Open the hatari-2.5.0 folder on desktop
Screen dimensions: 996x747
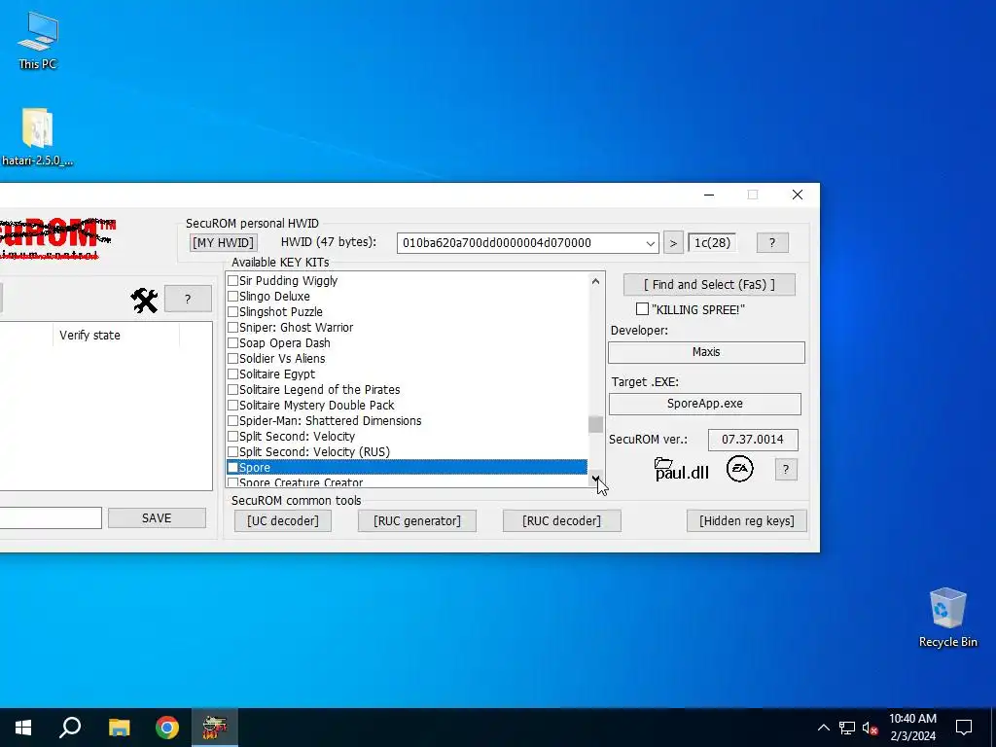pyautogui.click(x=37, y=137)
